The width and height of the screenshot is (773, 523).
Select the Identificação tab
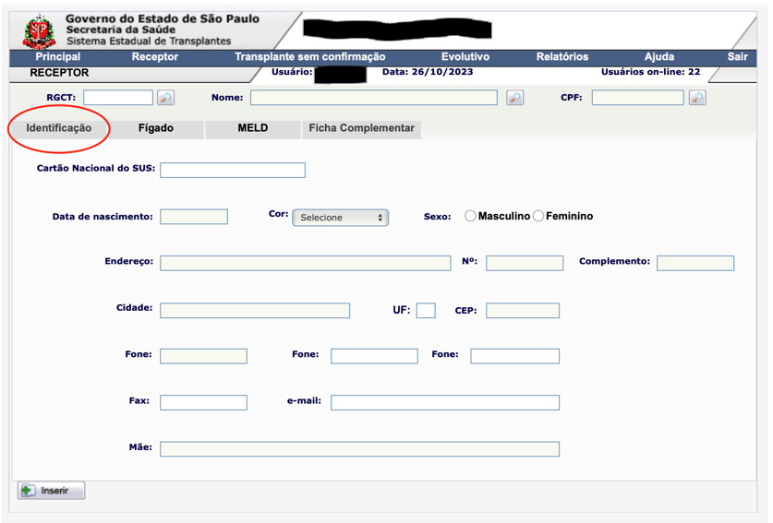click(59, 128)
